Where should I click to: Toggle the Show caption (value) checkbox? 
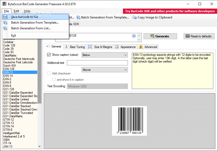point(49,55)
